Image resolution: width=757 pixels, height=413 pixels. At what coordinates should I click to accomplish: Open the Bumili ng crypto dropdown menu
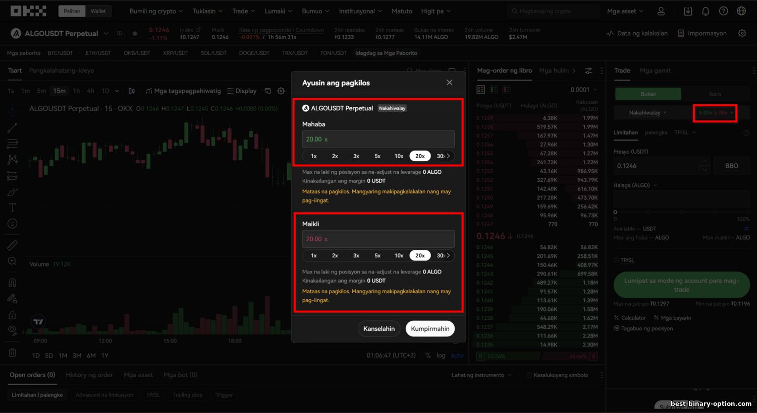click(156, 11)
